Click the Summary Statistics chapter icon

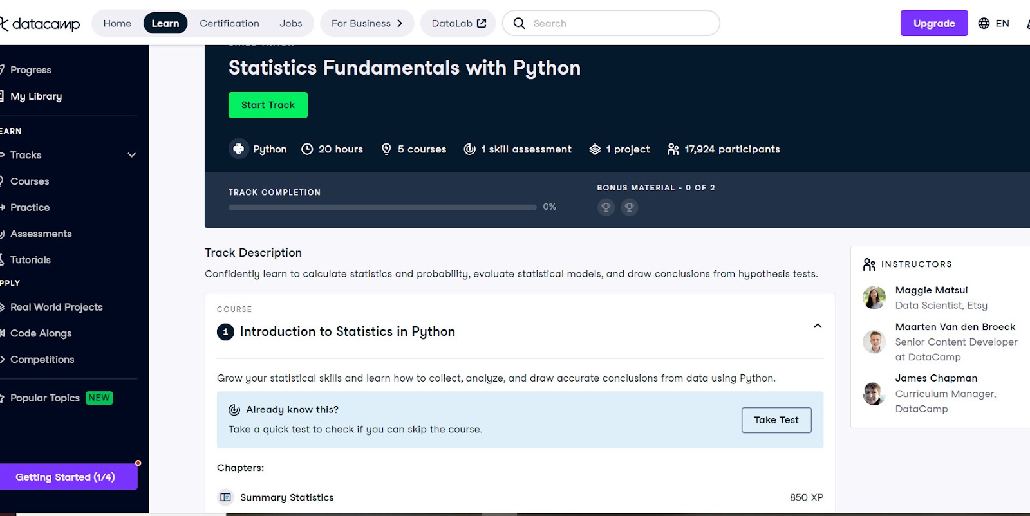(225, 497)
